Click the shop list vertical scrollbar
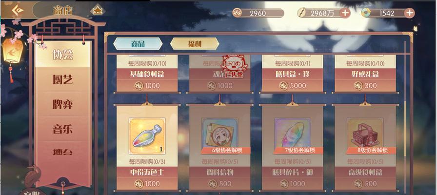The image size is (437, 195). pyautogui.click(x=405, y=117)
